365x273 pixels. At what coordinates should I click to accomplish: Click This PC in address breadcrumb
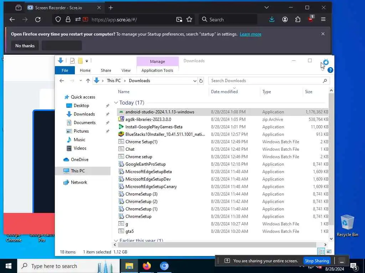tap(114, 81)
